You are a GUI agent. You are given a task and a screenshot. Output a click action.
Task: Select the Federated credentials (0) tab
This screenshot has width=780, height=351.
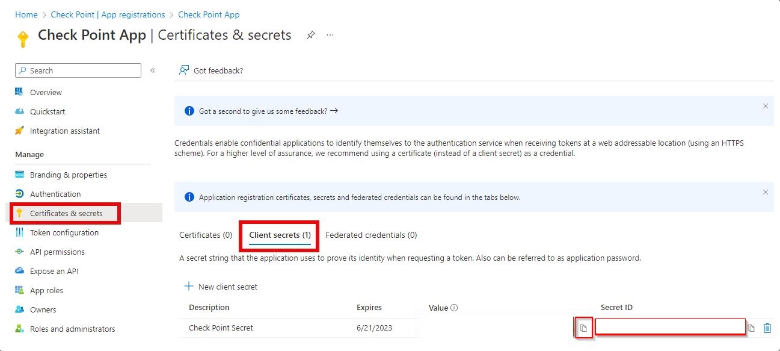(371, 235)
